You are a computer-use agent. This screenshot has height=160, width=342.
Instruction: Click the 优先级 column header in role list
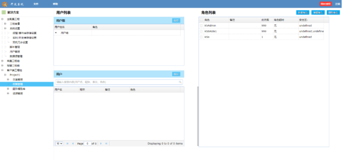coord(267,20)
